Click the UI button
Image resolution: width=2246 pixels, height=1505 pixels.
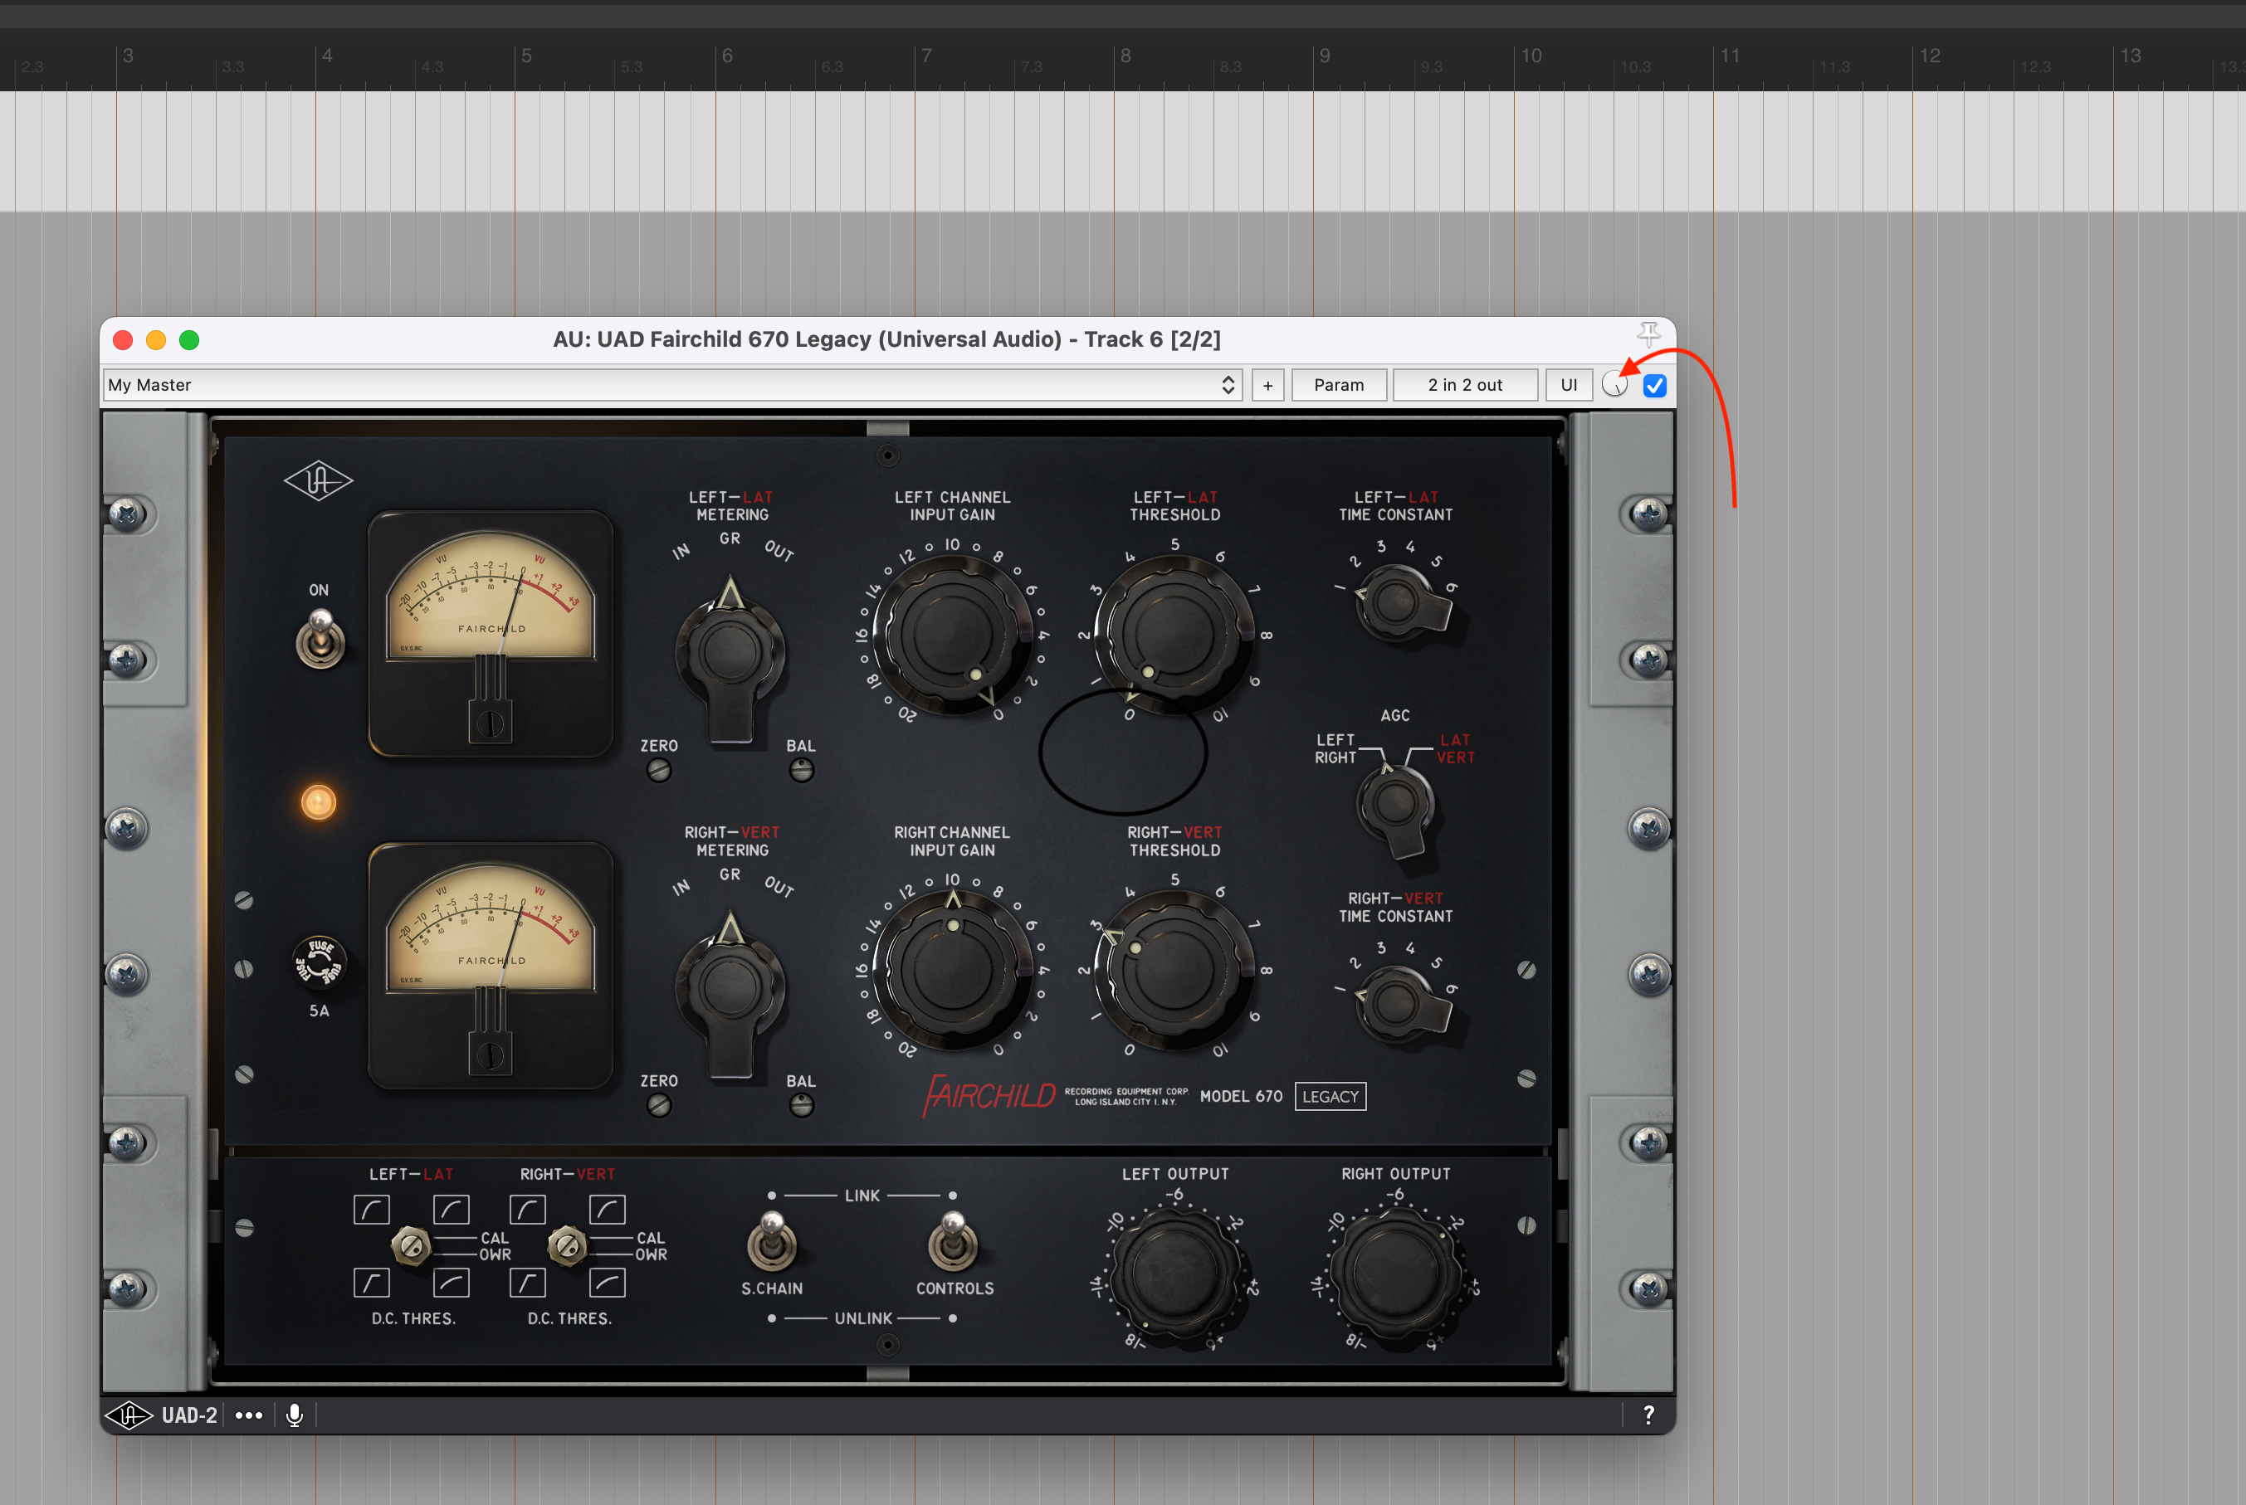coord(1569,385)
